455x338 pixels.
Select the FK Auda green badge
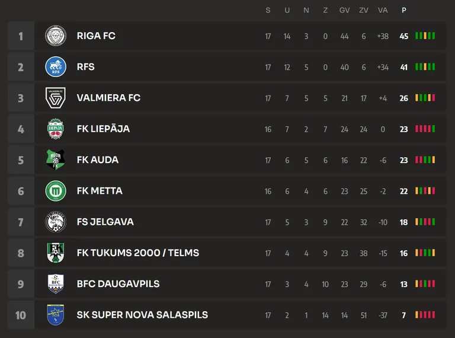(x=56, y=160)
